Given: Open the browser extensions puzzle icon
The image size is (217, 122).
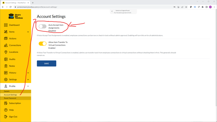Looking at the screenshot, I should [202, 7].
